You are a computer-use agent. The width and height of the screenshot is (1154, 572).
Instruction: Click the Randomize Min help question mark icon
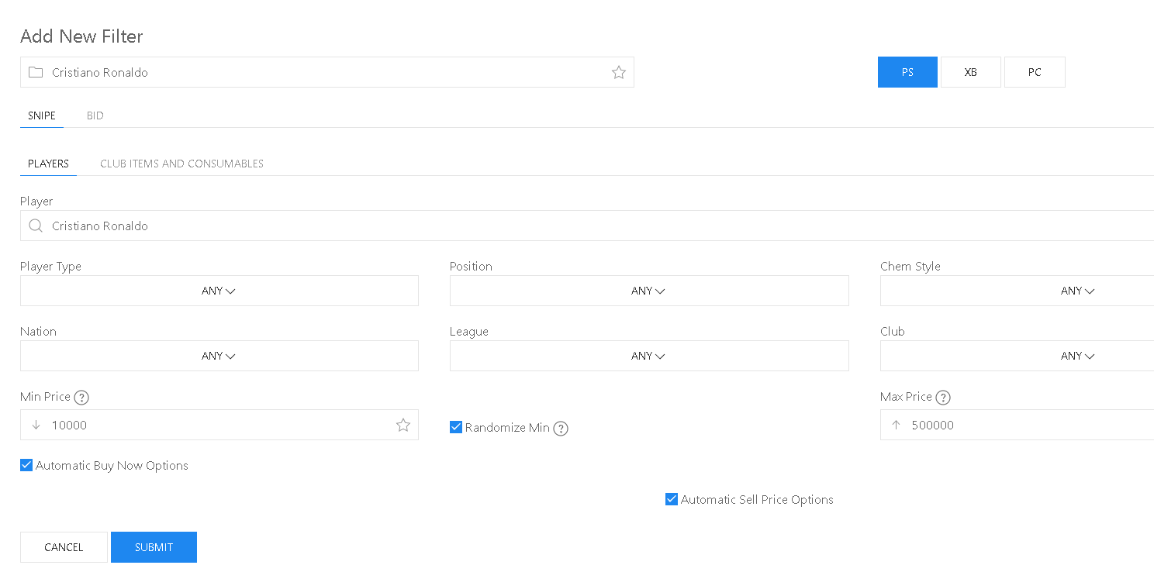(561, 429)
